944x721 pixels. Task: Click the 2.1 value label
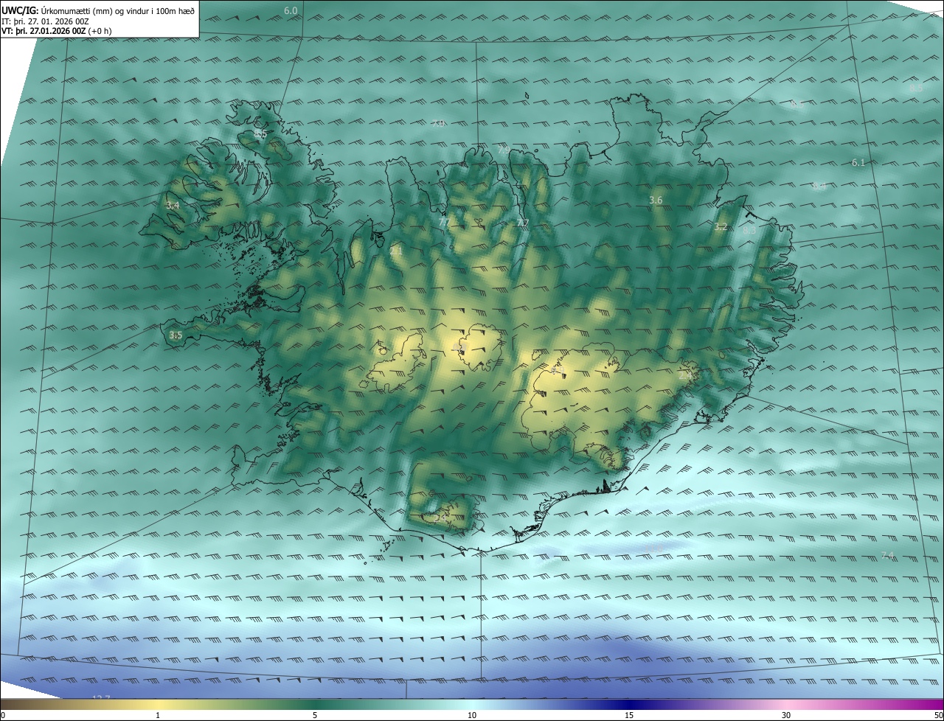coord(396,251)
